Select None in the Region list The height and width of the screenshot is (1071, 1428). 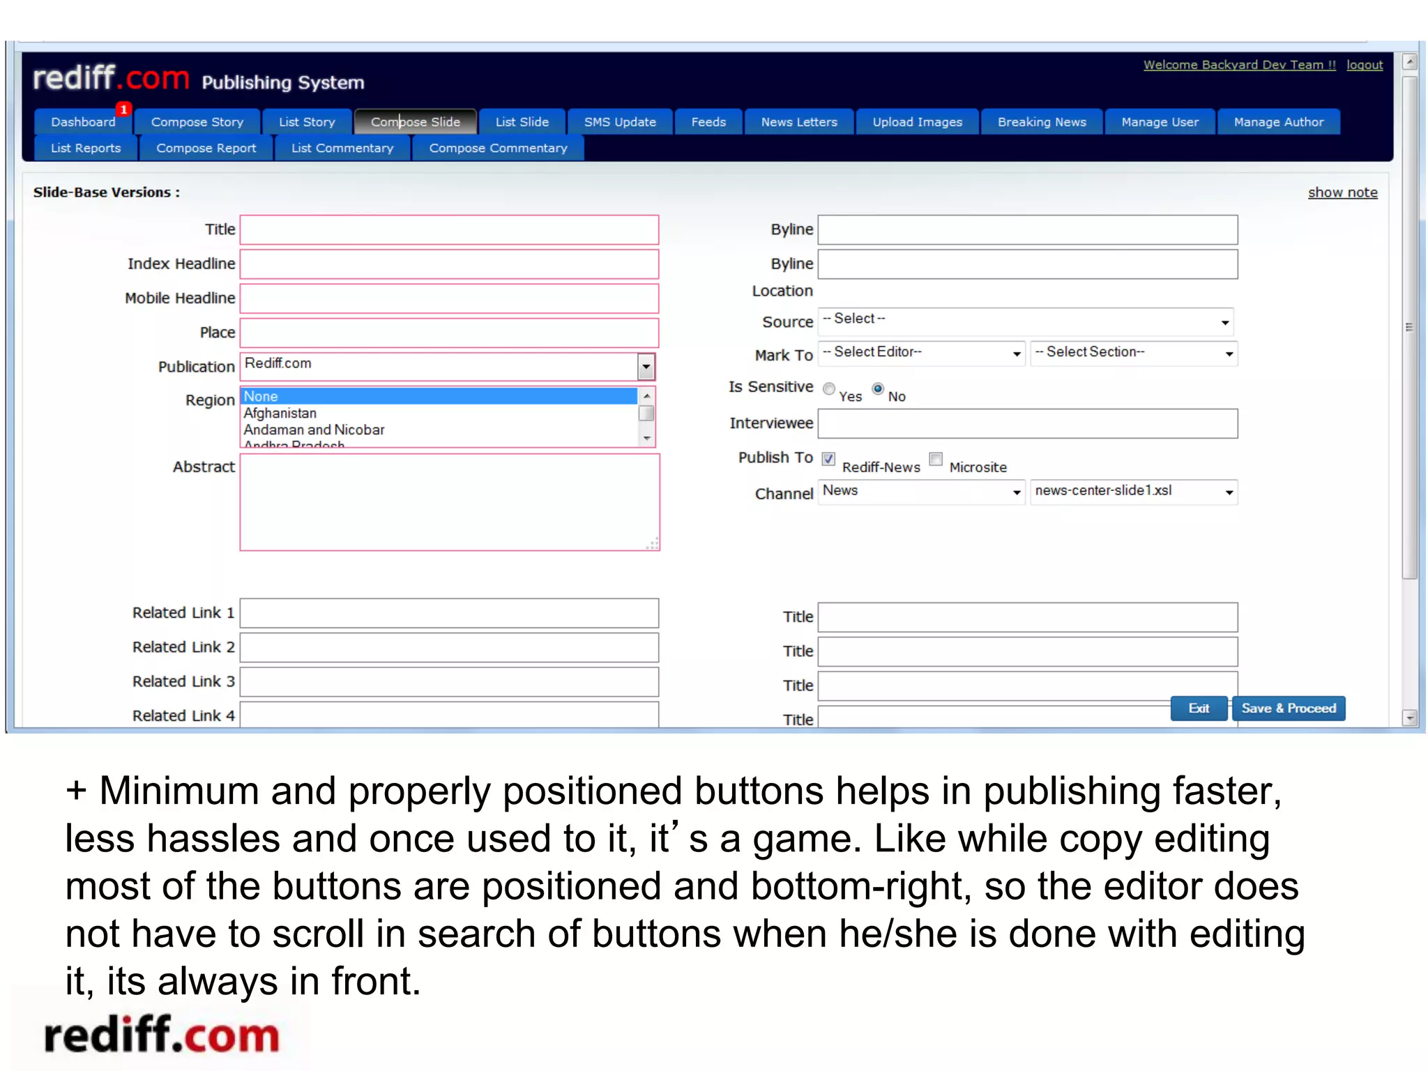tap(439, 396)
